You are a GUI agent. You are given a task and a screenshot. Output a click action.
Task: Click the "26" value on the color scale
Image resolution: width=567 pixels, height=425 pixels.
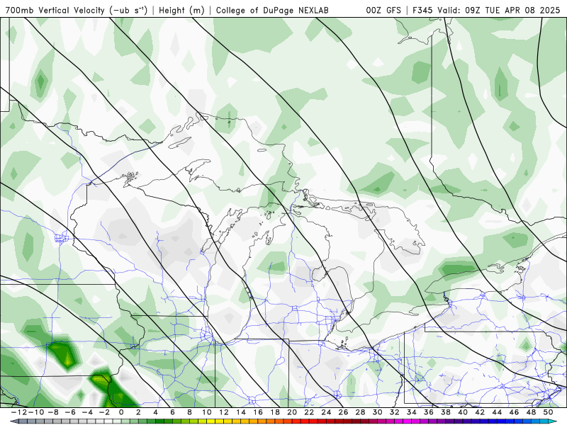[x=343, y=412]
